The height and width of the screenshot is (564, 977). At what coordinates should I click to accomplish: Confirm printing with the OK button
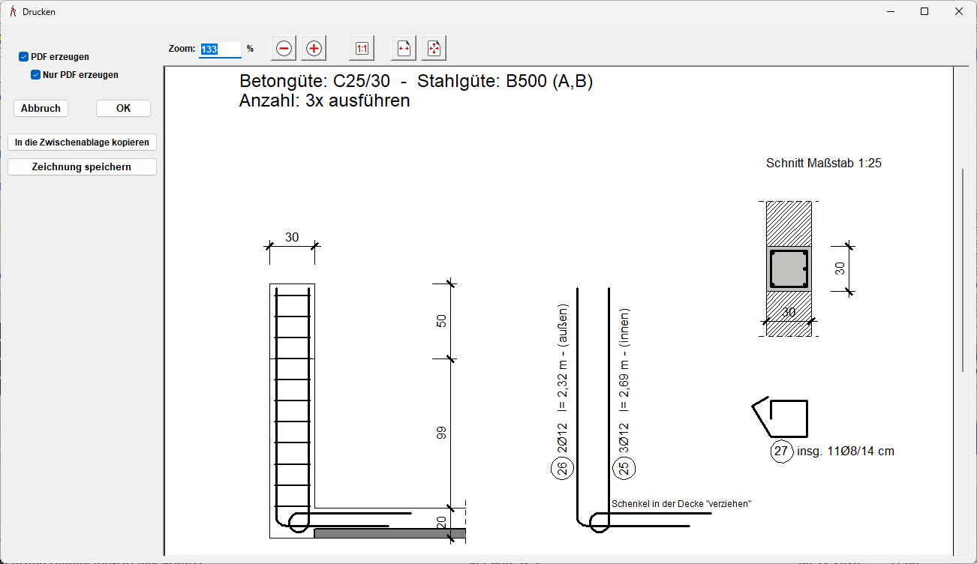point(123,109)
